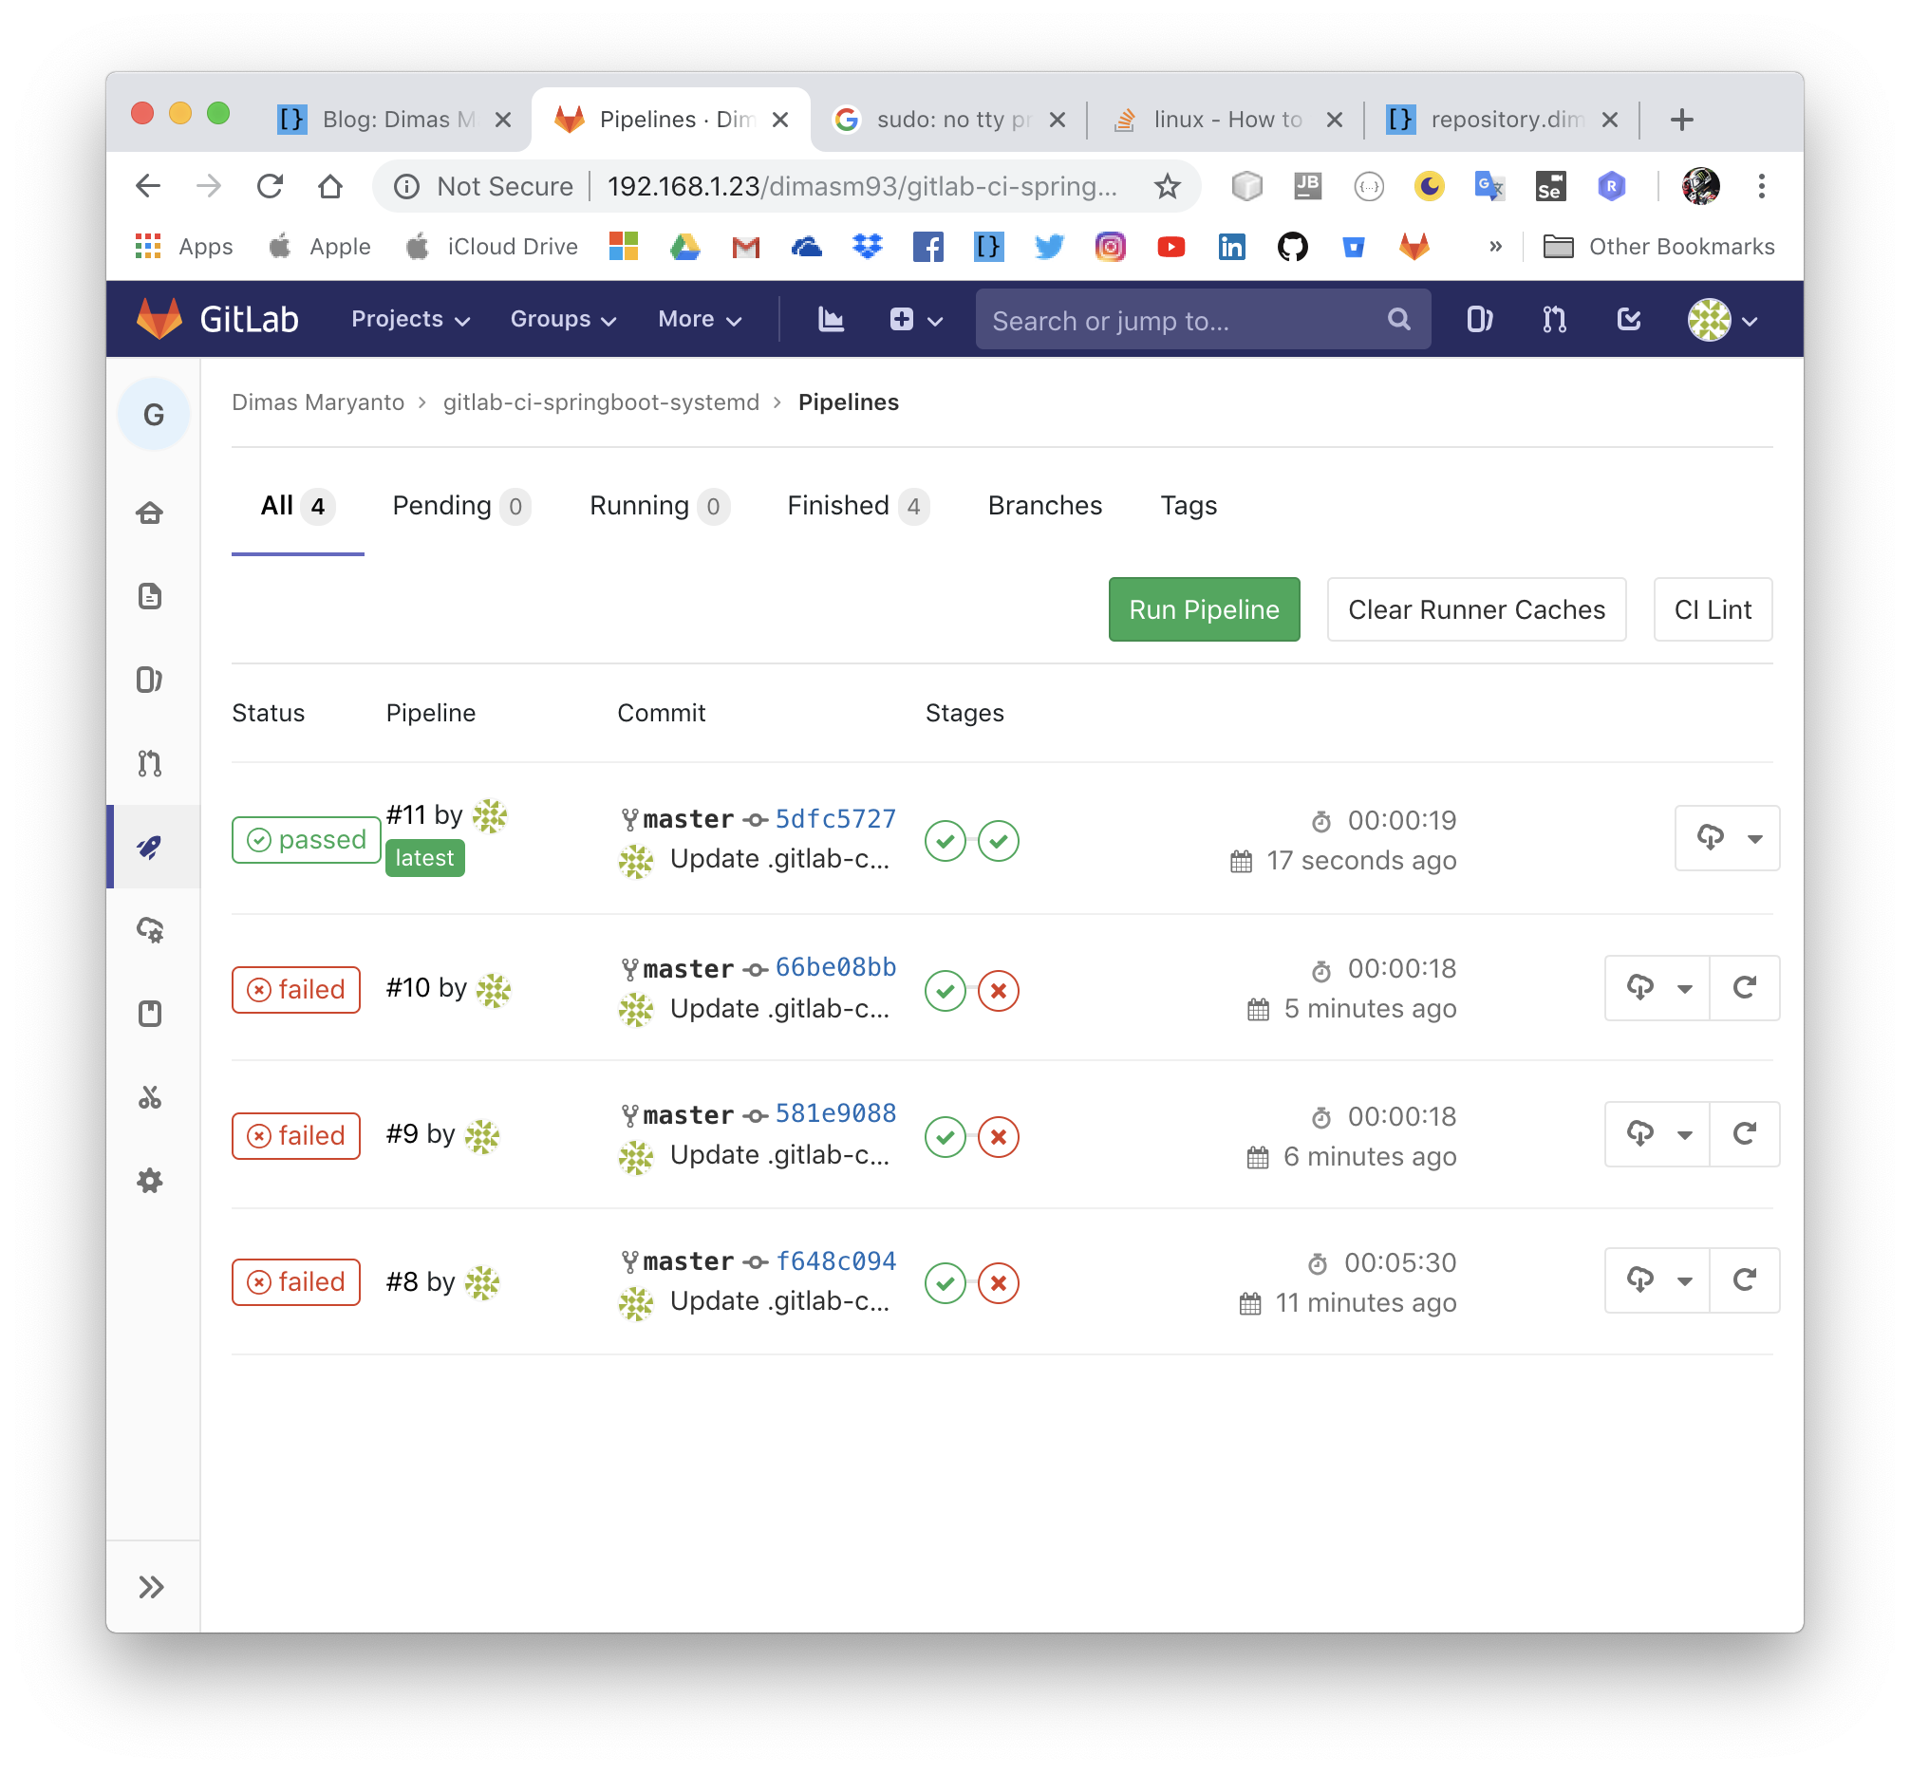Retry pipeline #10 with the retry icon
This screenshot has height=1773, width=1910.
[x=1744, y=986]
